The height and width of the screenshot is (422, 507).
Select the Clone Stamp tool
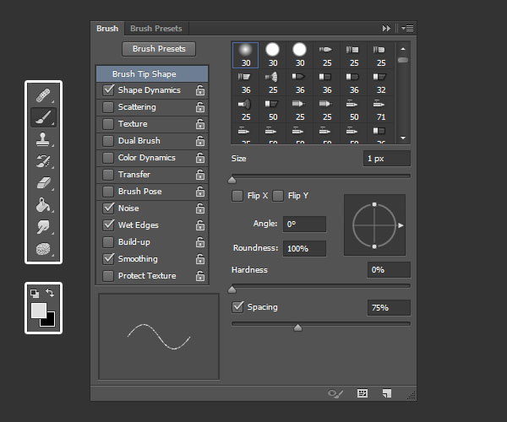click(x=43, y=139)
